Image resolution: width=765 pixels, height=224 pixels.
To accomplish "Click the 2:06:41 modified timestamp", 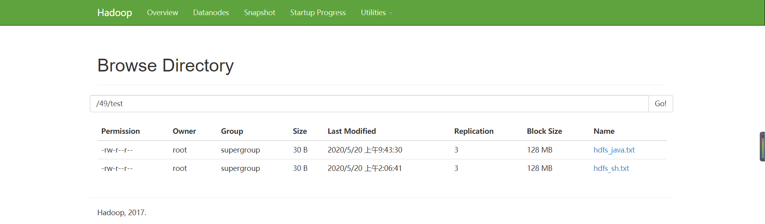I will pos(365,168).
